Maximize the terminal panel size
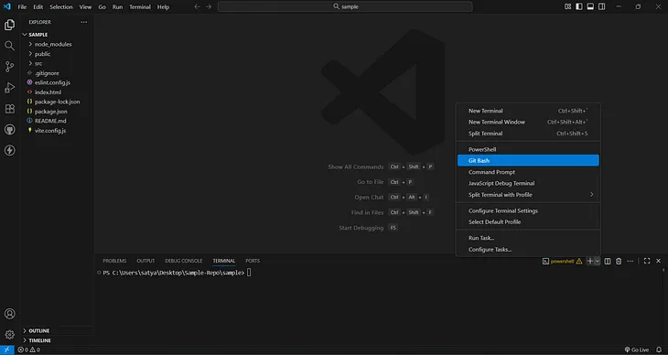Image resolution: width=668 pixels, height=355 pixels. pyautogui.click(x=647, y=261)
